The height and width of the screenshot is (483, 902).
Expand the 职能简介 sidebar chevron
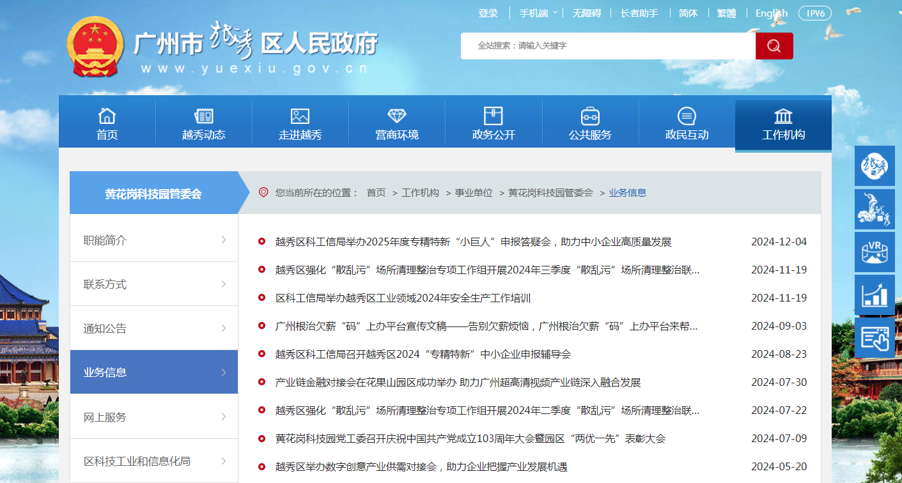tap(224, 240)
